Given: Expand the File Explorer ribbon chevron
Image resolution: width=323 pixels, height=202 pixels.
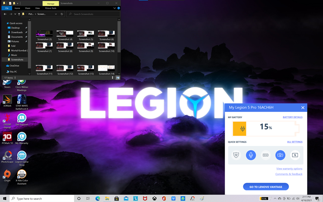Looking at the screenshot, I should (115, 8).
